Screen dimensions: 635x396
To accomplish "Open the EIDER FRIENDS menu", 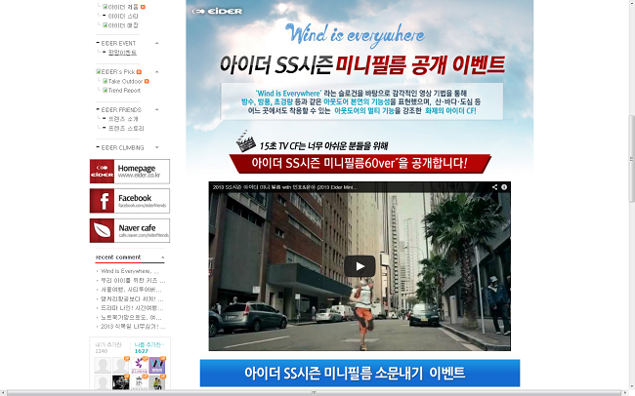I will (x=121, y=110).
